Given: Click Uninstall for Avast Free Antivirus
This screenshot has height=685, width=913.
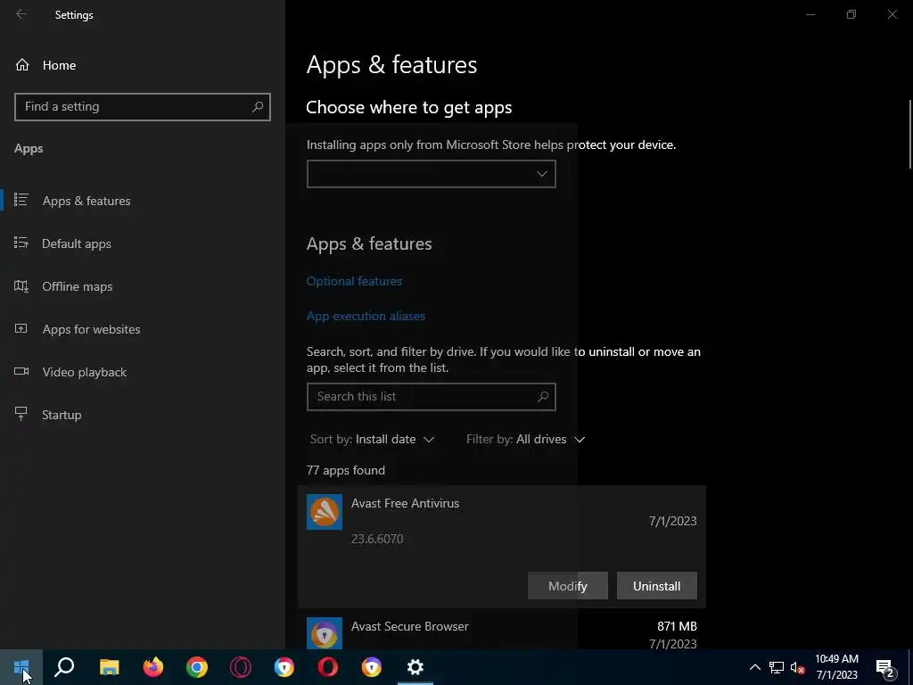Looking at the screenshot, I should pyautogui.click(x=657, y=586).
